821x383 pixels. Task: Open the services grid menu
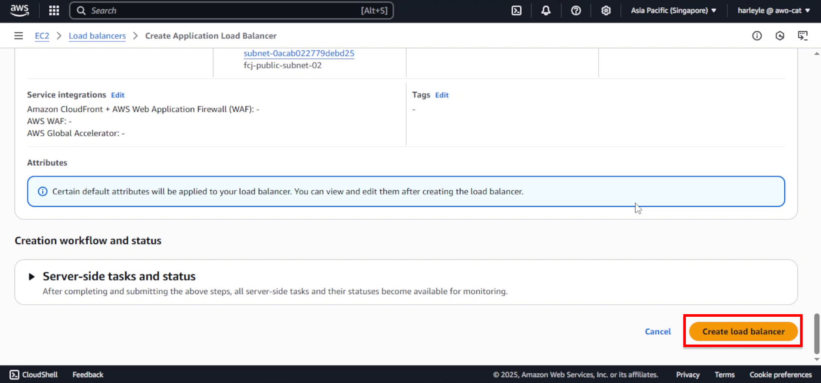tap(54, 10)
